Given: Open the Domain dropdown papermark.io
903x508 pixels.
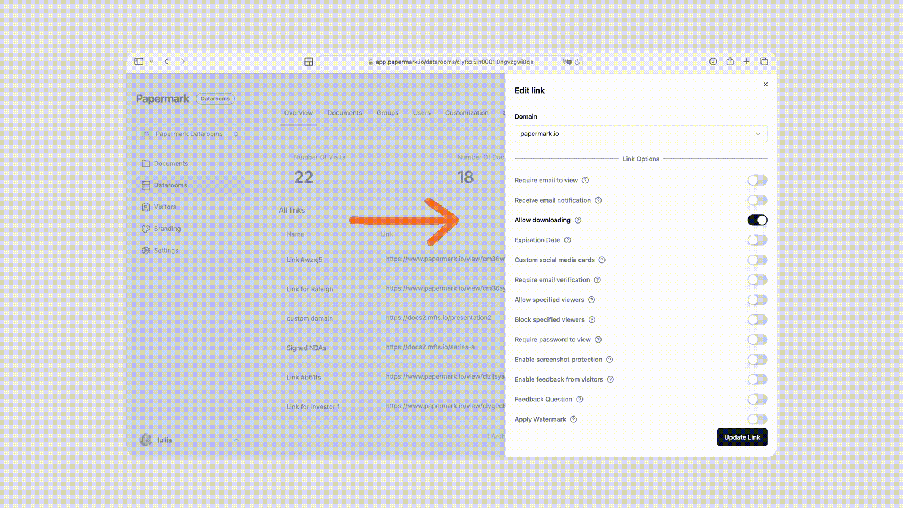Looking at the screenshot, I should (x=641, y=134).
